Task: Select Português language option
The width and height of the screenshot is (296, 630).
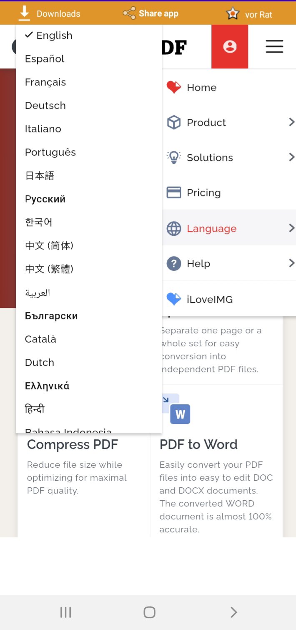Action: click(x=89, y=152)
